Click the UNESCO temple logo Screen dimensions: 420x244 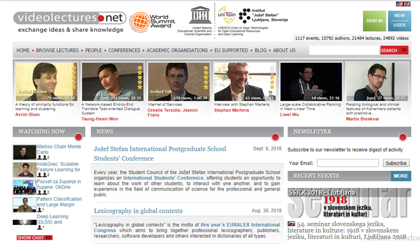(x=200, y=15)
